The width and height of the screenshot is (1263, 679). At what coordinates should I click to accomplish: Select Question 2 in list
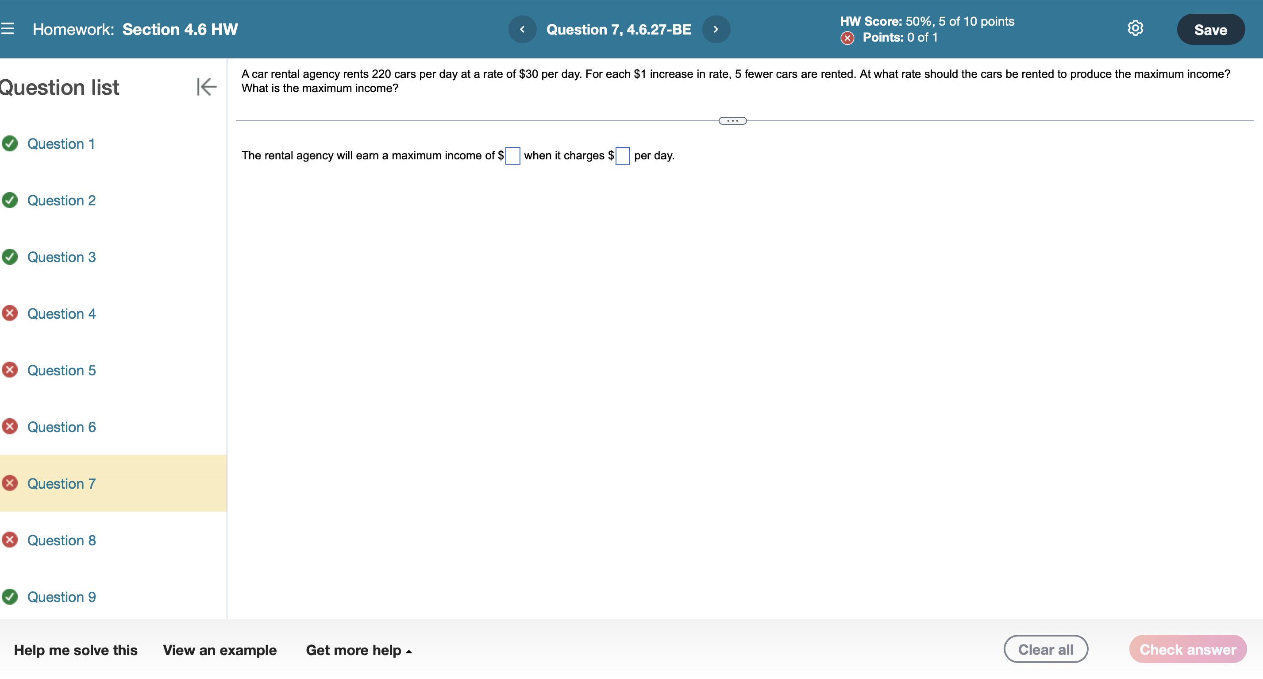[x=61, y=201]
